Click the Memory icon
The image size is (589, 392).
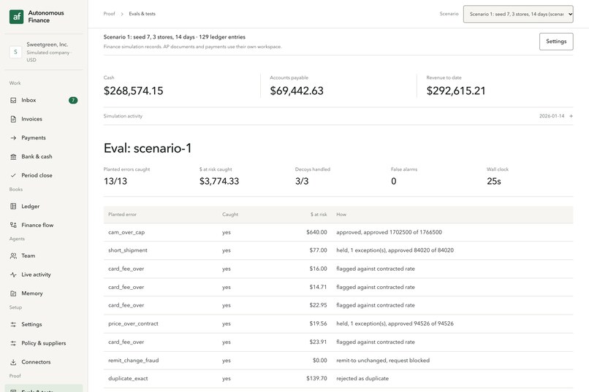point(13,293)
